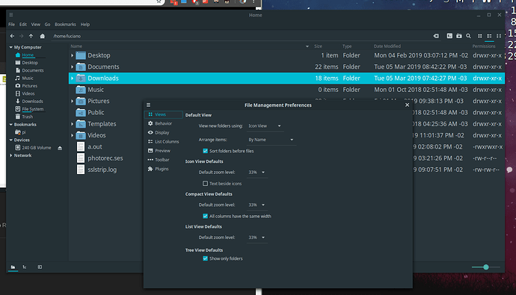The image size is (516, 295).
Task: Expand the Downloads folder row
Action: 72,78
